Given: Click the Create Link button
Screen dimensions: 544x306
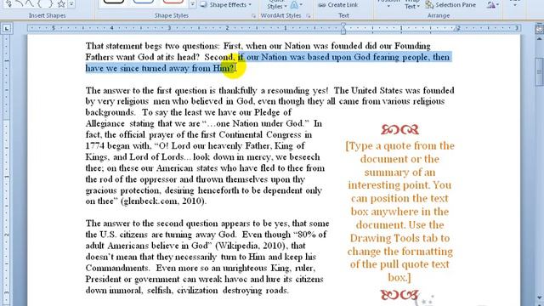Looking at the screenshot, I should (338, 5).
